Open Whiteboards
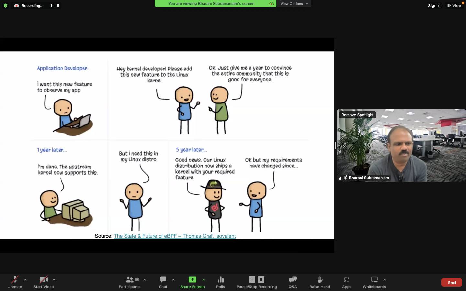Viewport: 466px width, 291px height. (374, 282)
